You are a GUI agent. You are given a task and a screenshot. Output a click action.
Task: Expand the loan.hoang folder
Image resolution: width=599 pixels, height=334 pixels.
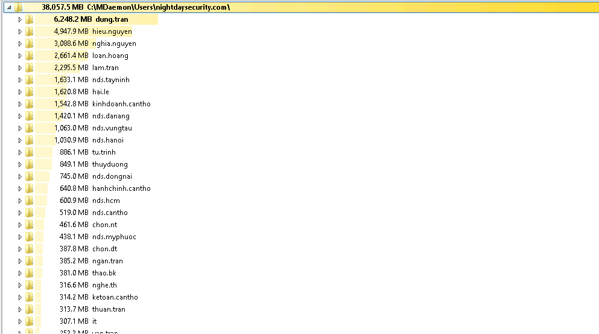(x=20, y=56)
